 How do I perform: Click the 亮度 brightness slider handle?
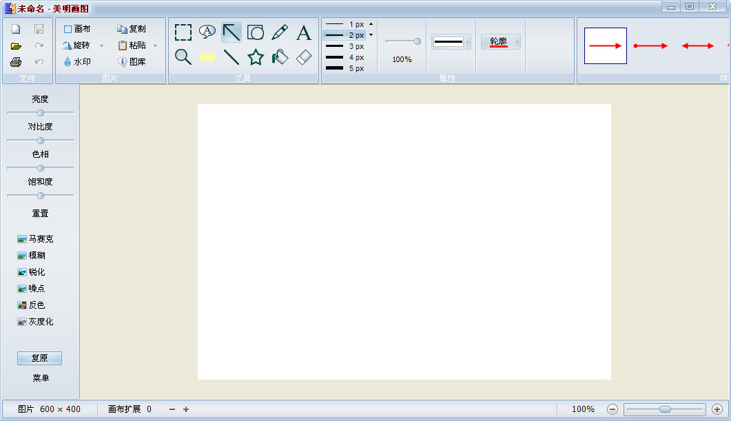tap(41, 112)
